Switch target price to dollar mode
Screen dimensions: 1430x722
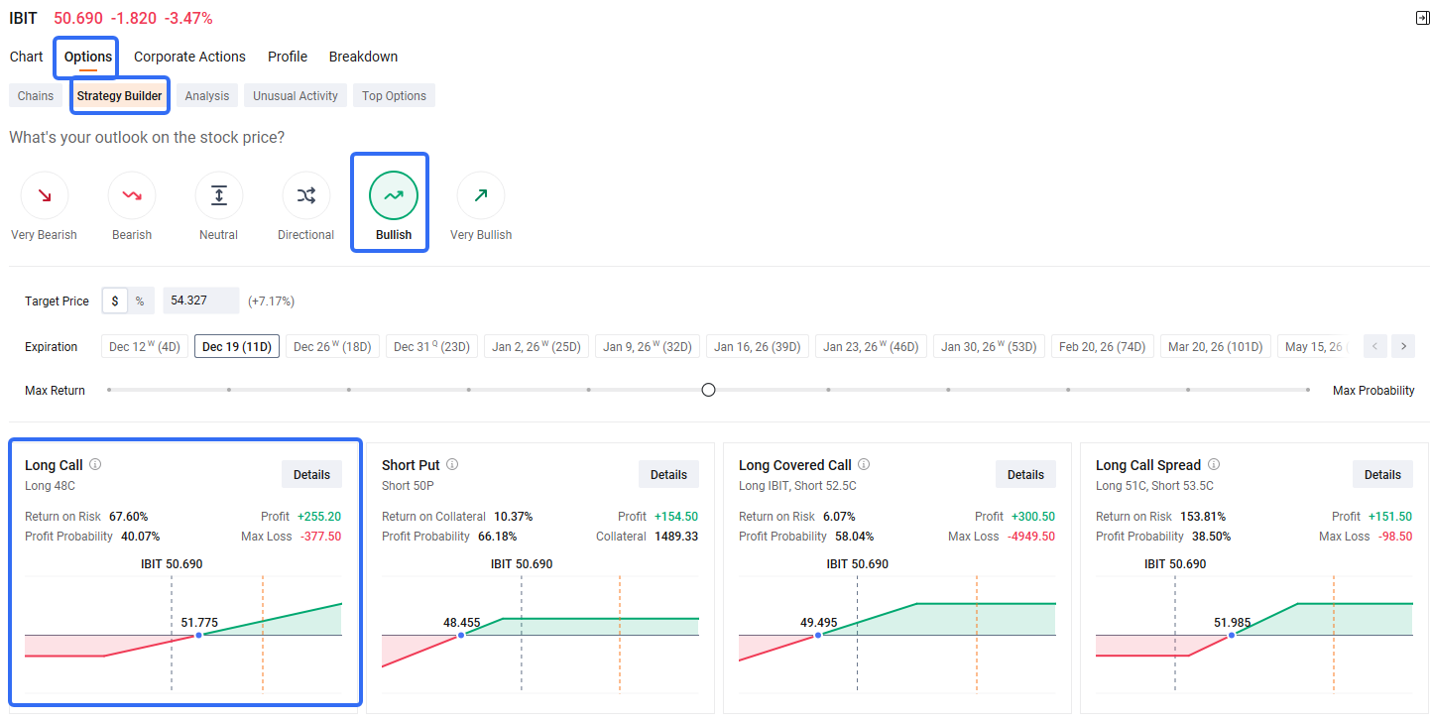pos(115,301)
